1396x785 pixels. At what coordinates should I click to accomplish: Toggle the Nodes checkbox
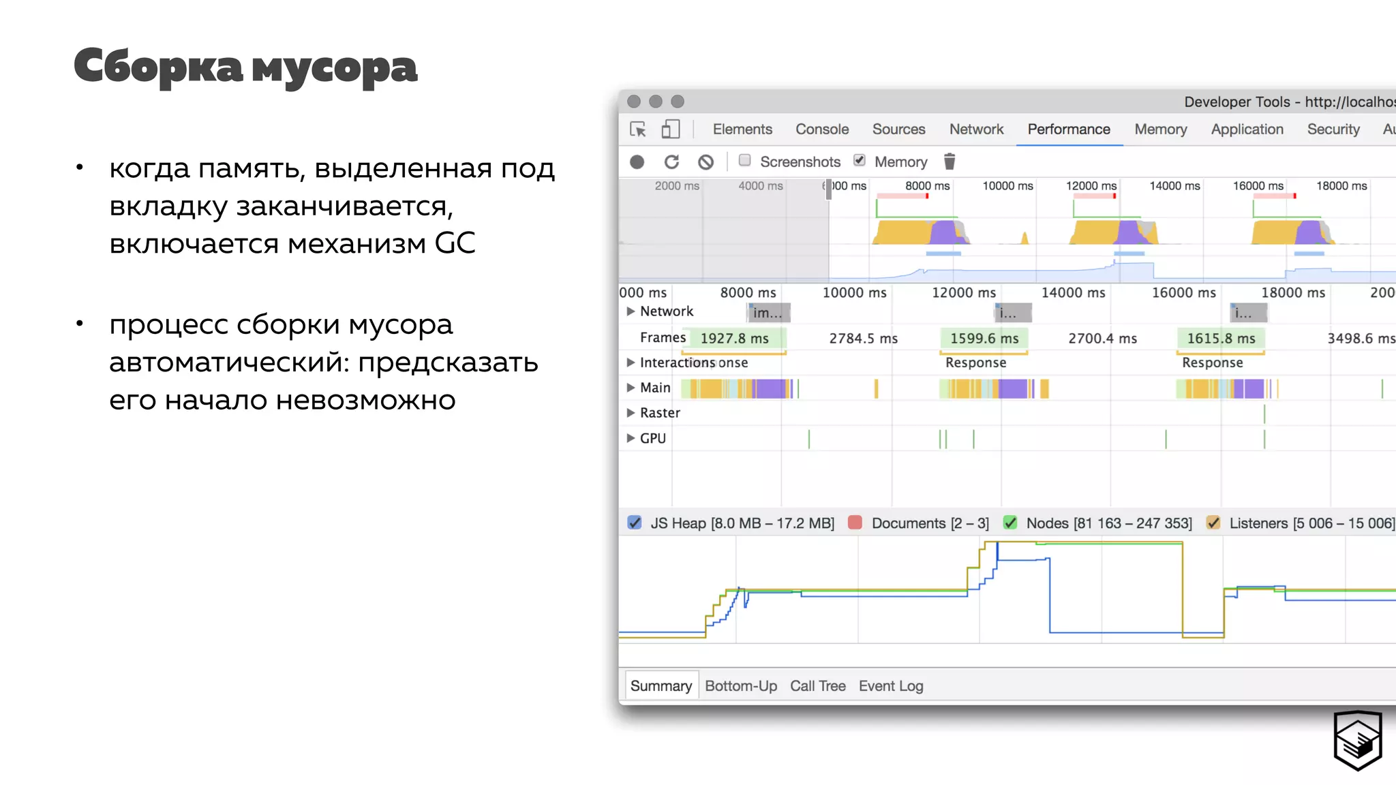point(1010,523)
